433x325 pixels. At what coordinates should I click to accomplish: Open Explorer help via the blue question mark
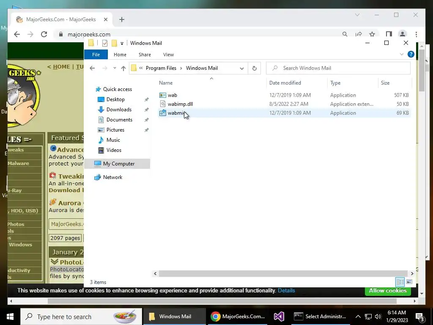pyautogui.click(x=411, y=55)
